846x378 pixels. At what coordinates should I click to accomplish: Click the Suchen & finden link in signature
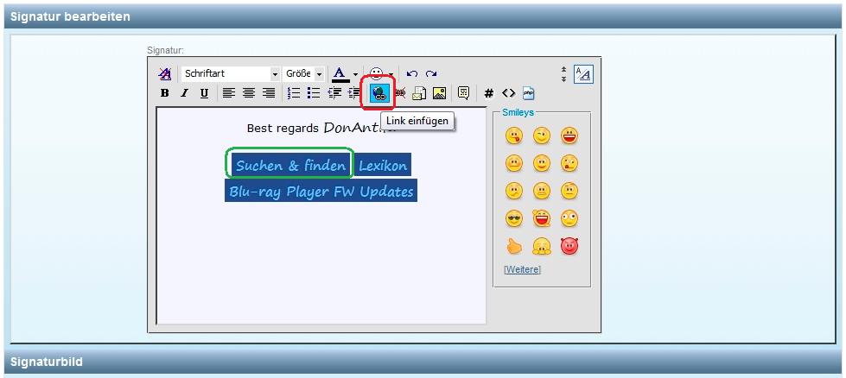click(290, 165)
